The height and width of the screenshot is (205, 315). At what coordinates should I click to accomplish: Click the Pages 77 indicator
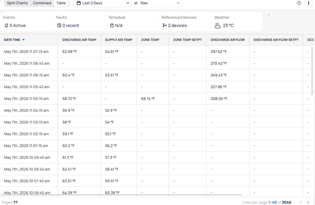point(10,203)
